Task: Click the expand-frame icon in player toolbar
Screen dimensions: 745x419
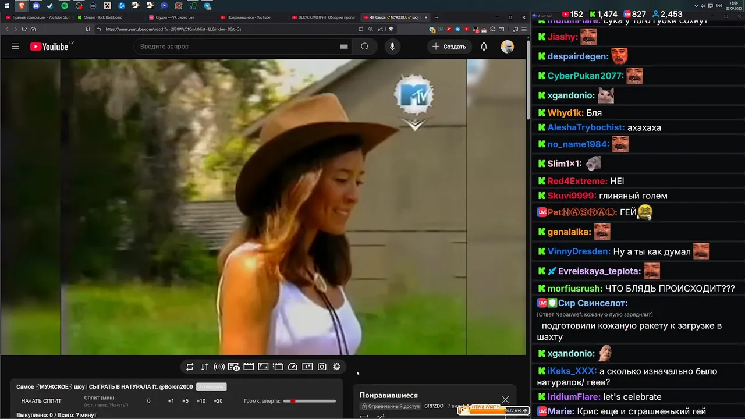Action: tap(263, 367)
